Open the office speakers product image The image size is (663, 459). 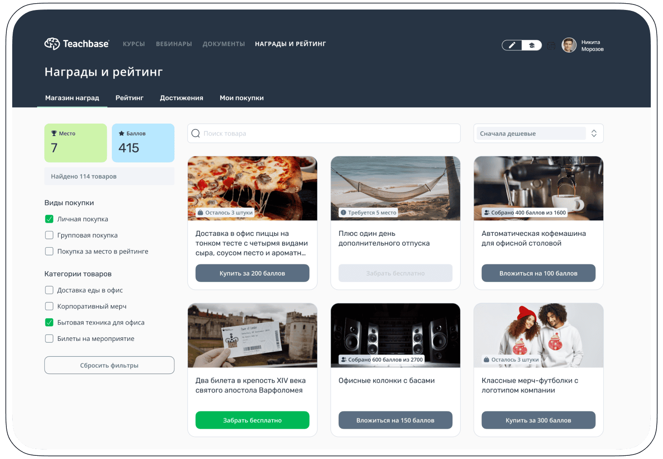[x=395, y=335]
